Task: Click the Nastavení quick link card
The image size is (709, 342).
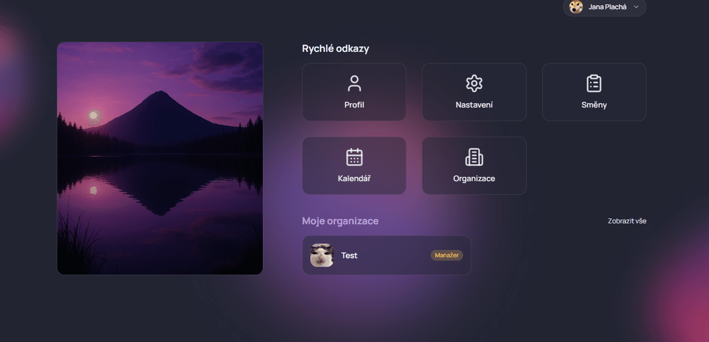Action: pos(474,92)
